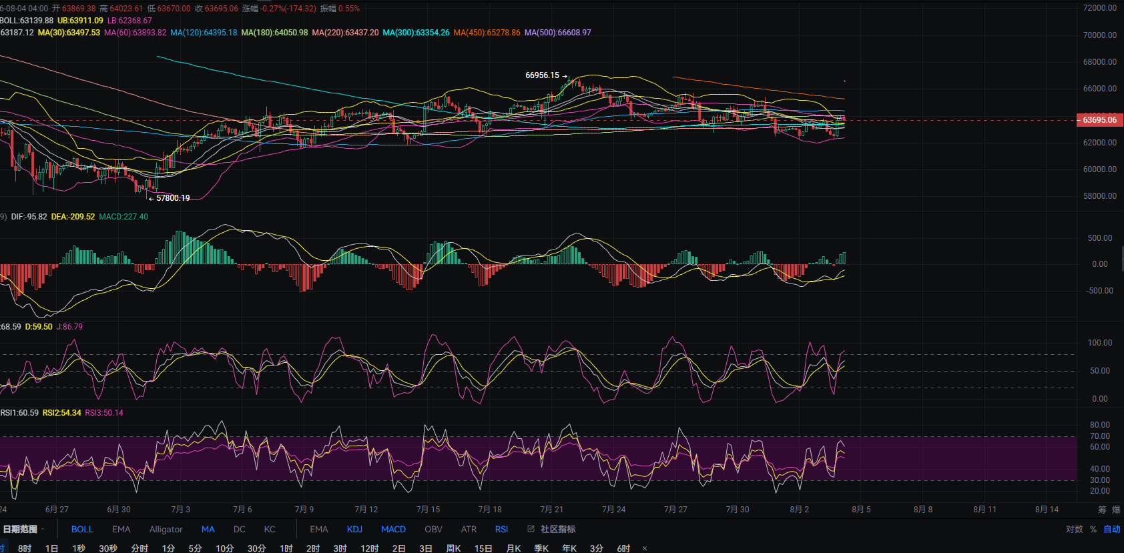
Task: Open the 社区指标 community indicators editor icon
Action: [x=531, y=529]
